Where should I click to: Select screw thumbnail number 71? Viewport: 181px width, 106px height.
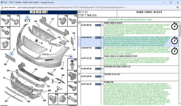click(15, 20)
